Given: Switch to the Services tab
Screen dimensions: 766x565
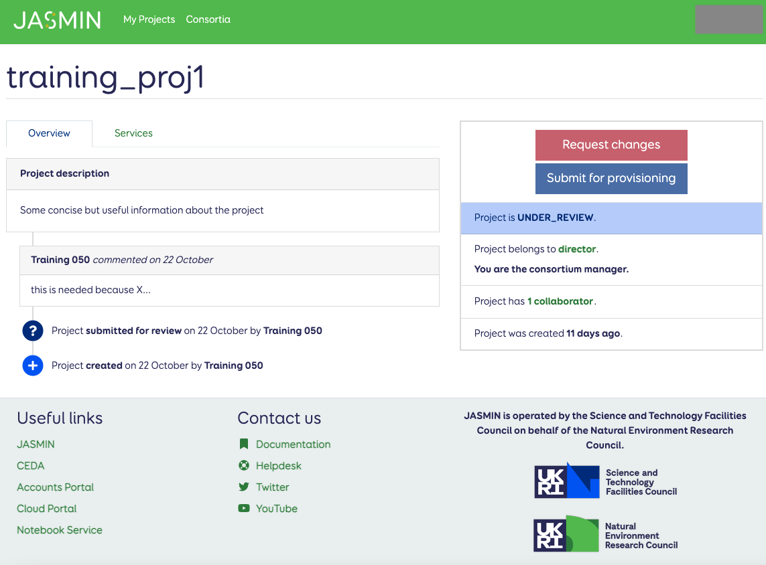Looking at the screenshot, I should click(x=133, y=133).
